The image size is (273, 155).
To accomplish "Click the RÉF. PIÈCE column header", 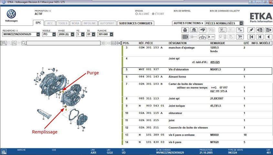I will (146, 43).
